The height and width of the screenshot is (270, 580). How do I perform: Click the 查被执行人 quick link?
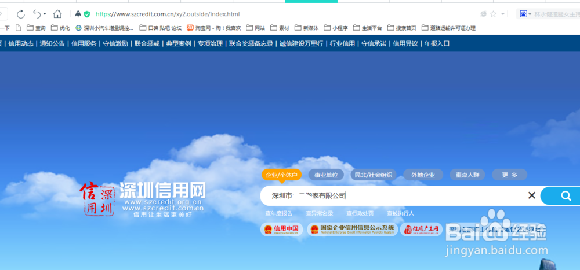[x=401, y=213]
